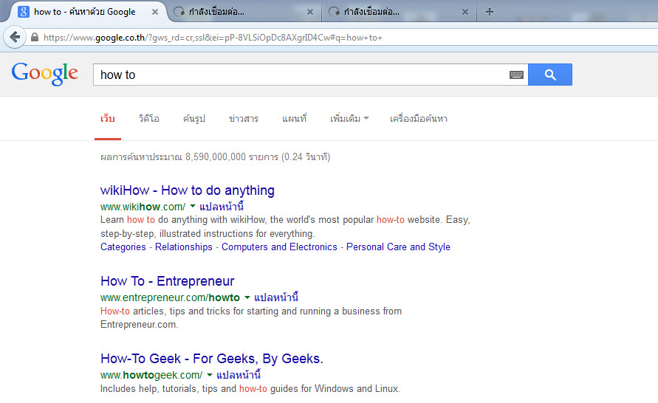Click the www.entrepreneur.com/howto URL text
The width and height of the screenshot is (658, 403).
coord(170,297)
